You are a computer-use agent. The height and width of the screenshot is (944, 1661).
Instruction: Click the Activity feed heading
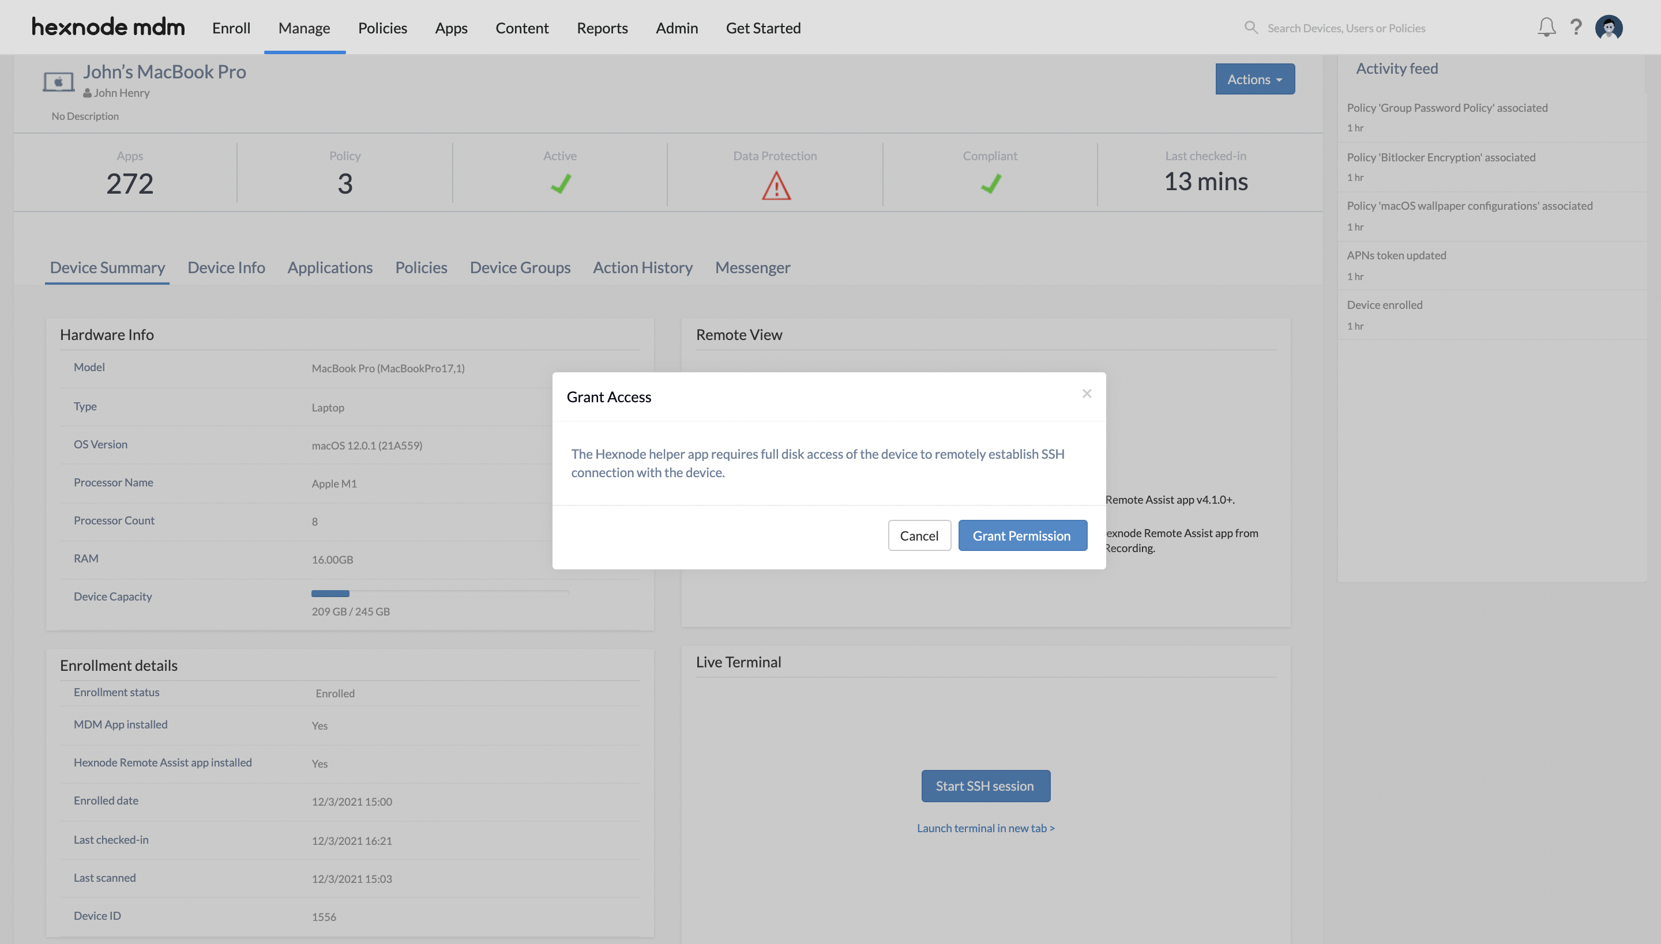tap(1396, 69)
